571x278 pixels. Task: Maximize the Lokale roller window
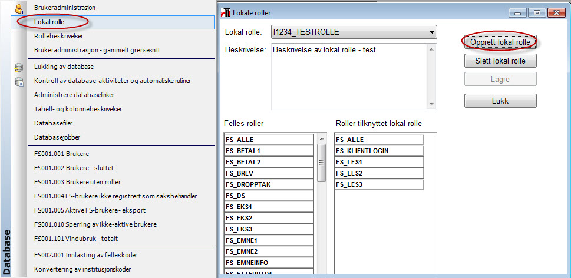(537, 13)
